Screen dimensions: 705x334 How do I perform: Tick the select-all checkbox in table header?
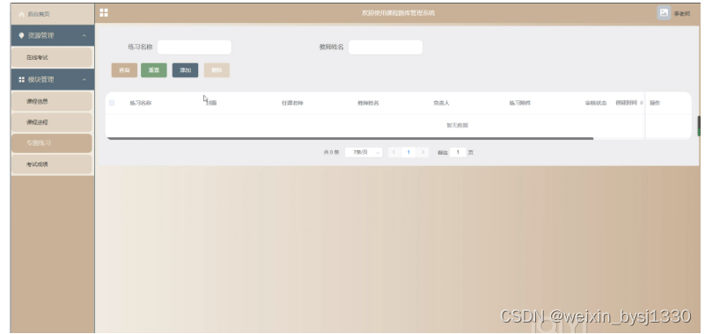tap(112, 103)
